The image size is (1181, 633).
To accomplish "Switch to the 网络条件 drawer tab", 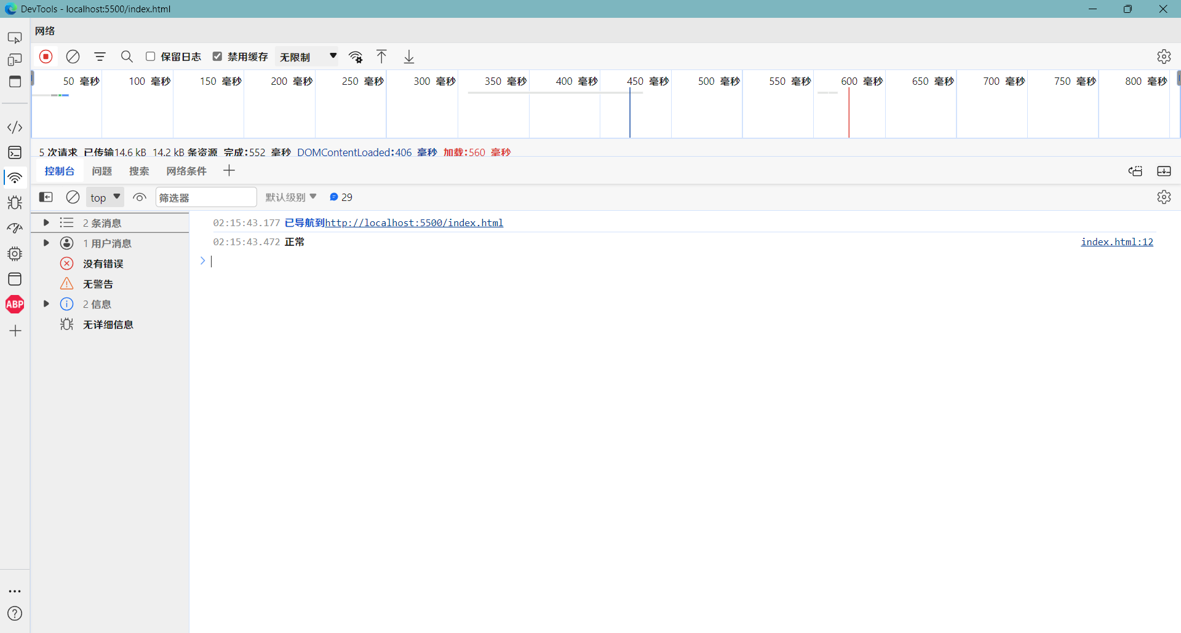I will (x=186, y=171).
